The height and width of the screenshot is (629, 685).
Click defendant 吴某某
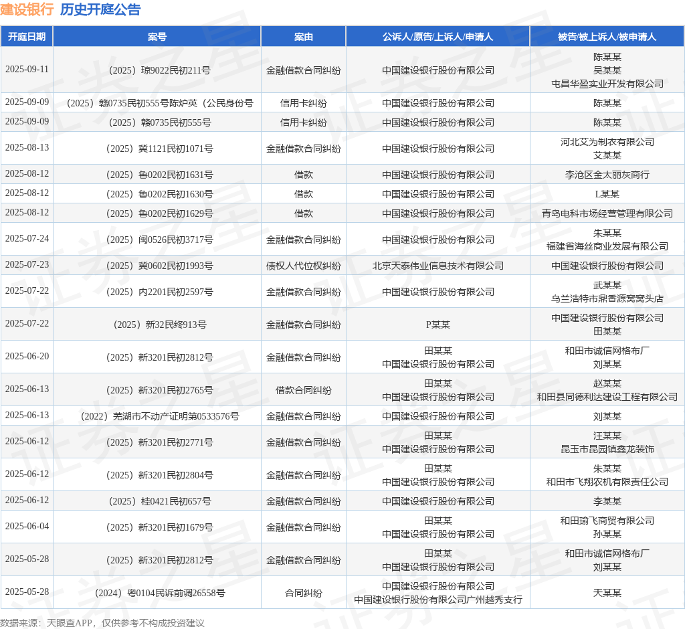607,70
